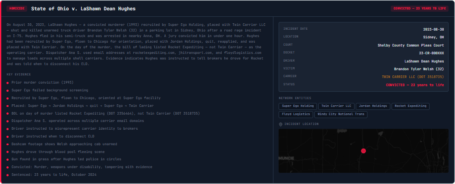
Task: Select the Twin Carrier LLC entity tag
Action: coord(336,106)
